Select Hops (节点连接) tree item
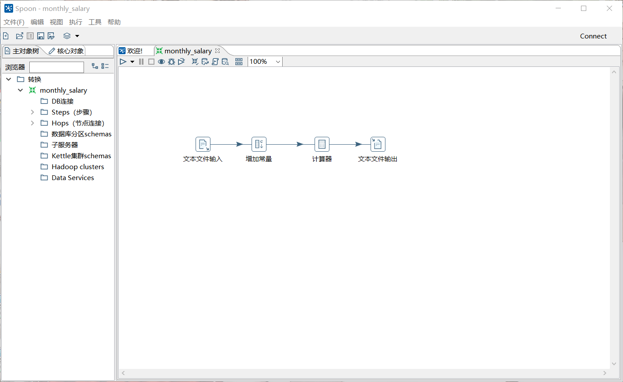 (78, 123)
